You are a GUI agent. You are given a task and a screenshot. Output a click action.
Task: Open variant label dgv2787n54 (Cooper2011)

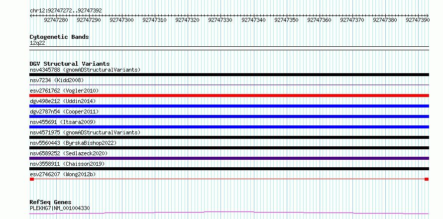(x=64, y=111)
